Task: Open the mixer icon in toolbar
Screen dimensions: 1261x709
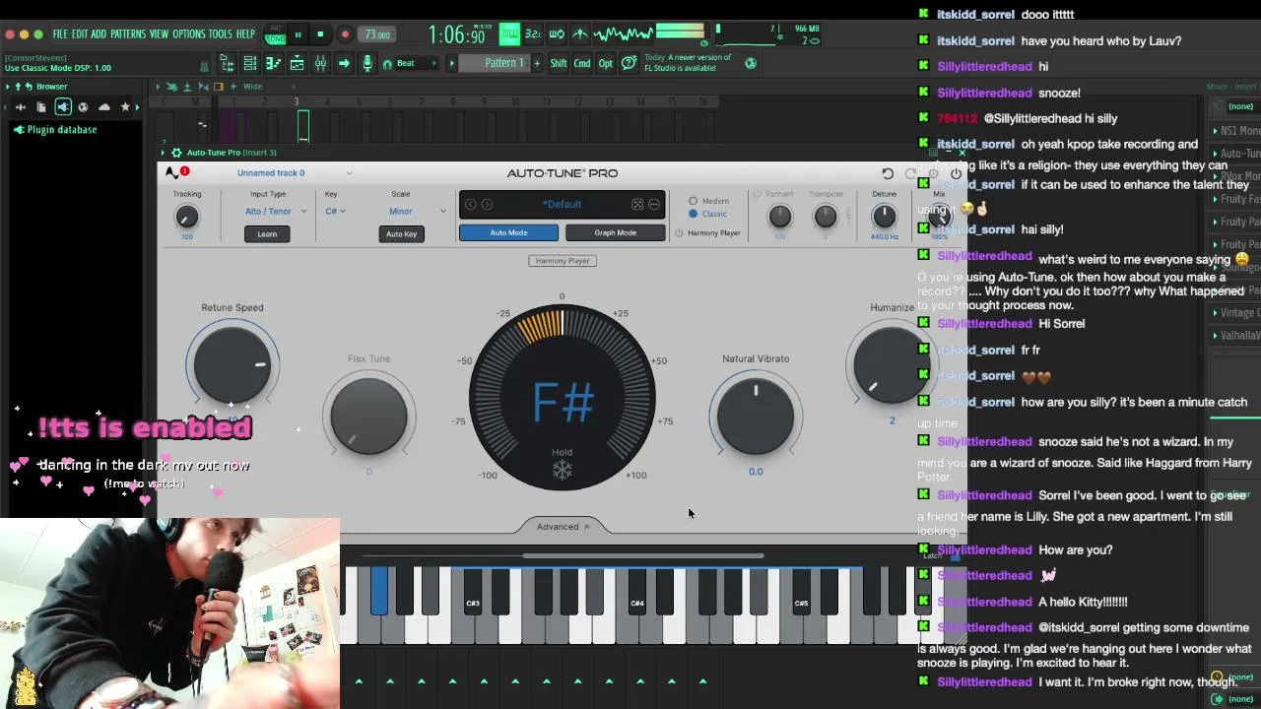Action: click(x=320, y=63)
